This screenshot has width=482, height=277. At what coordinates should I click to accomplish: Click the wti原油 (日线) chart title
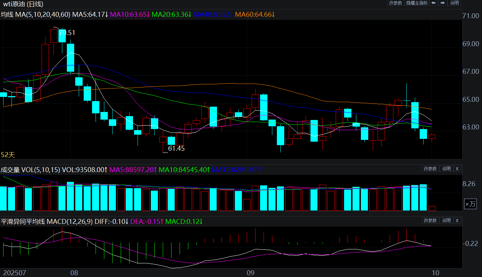click(23, 4)
